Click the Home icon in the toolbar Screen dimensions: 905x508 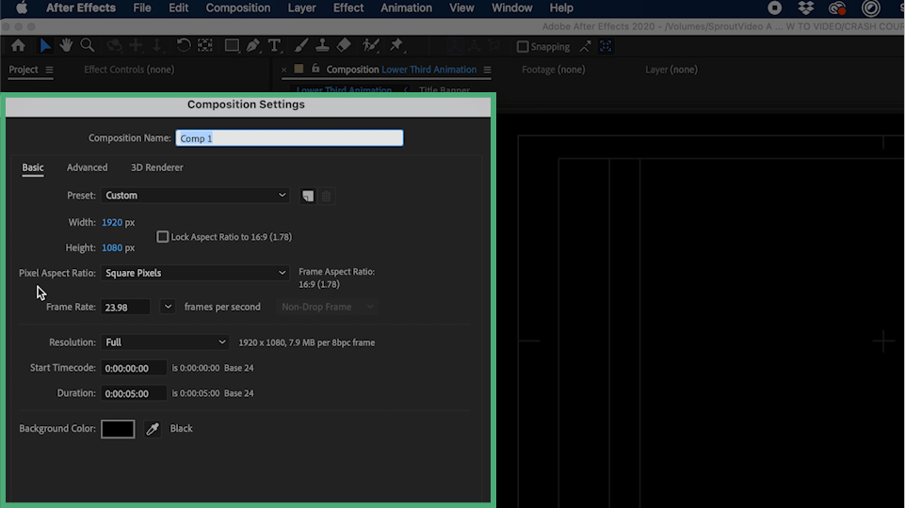(x=18, y=45)
